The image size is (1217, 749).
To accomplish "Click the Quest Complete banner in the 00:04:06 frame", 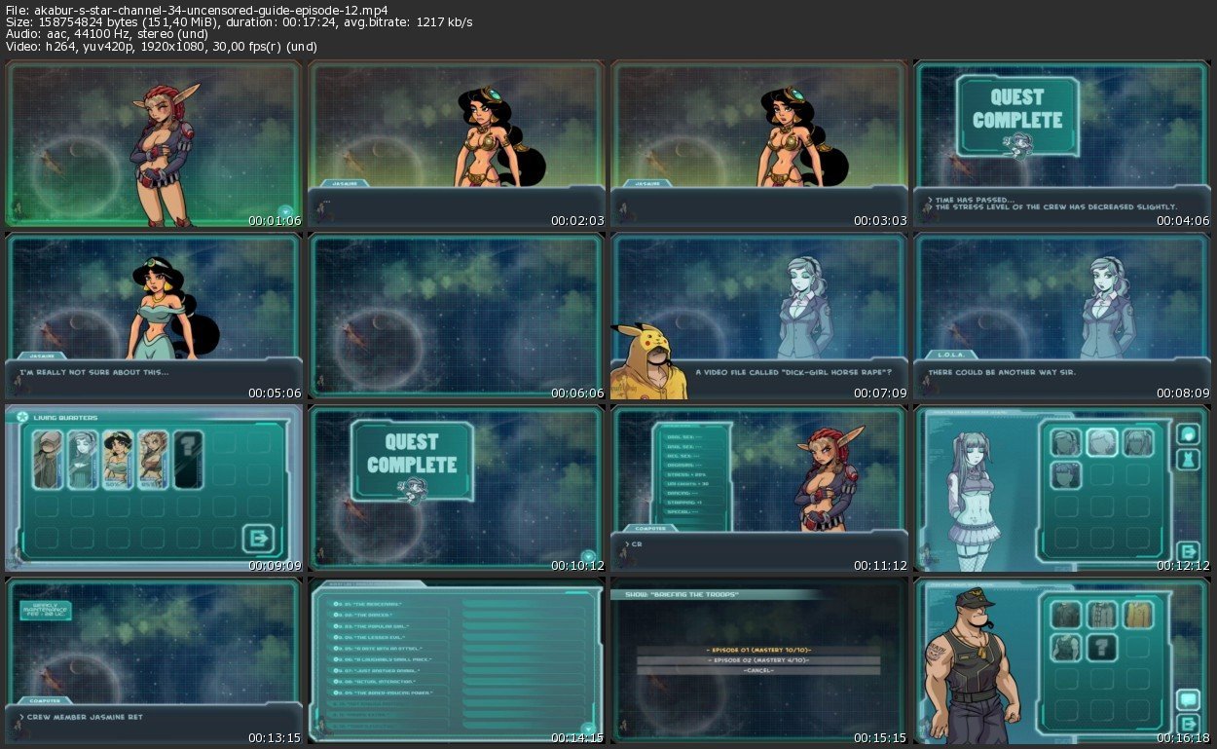I will click(1016, 110).
